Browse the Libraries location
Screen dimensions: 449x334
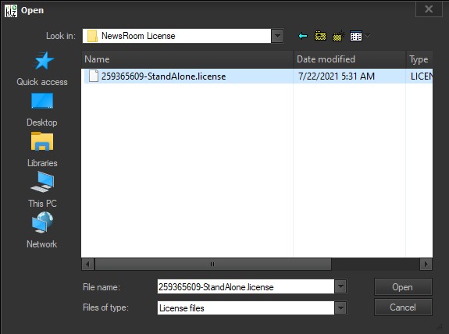(x=42, y=150)
